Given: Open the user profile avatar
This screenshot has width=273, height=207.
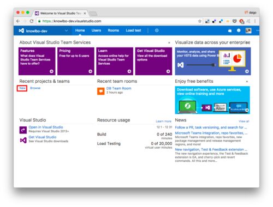Looking at the screenshot, I should [x=248, y=31].
